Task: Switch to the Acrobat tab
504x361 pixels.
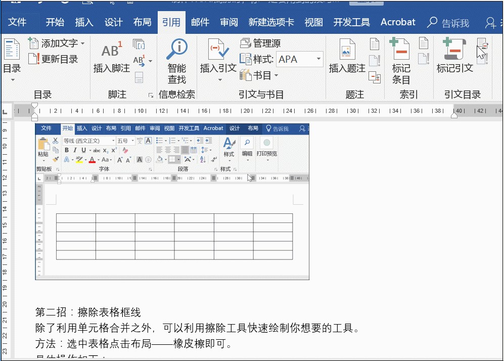Action: pos(398,22)
